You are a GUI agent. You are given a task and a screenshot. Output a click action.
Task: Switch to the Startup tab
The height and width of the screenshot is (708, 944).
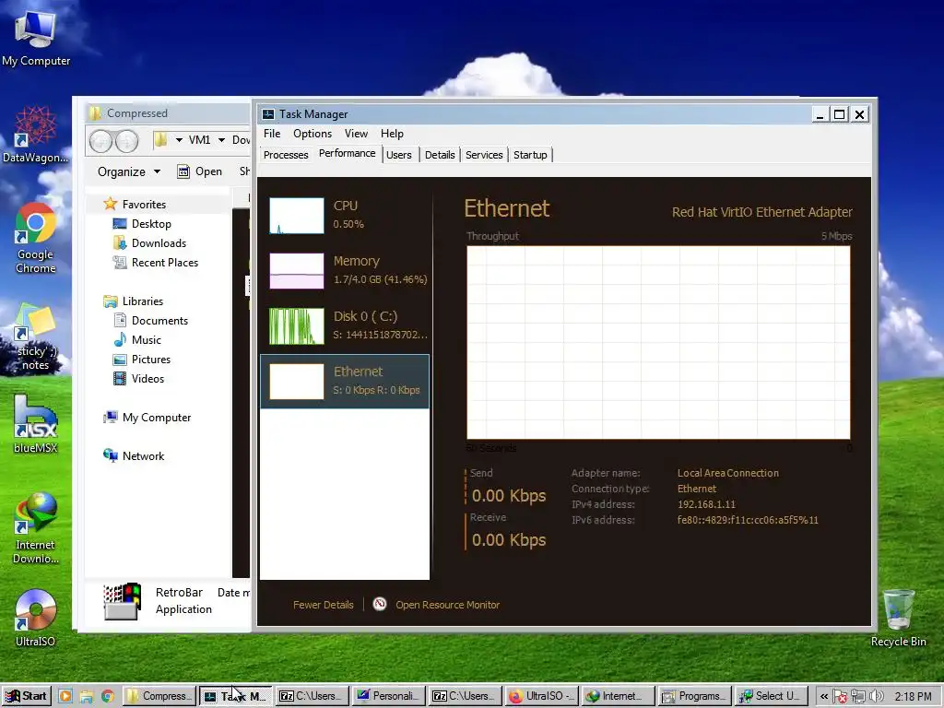[530, 155]
